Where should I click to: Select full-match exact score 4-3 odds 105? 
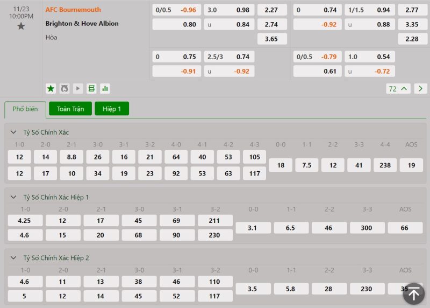(254, 157)
